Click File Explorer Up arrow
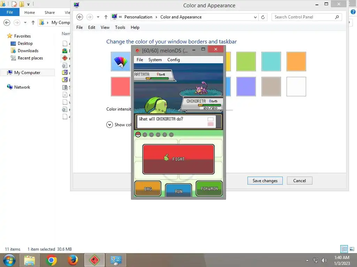 33,23
